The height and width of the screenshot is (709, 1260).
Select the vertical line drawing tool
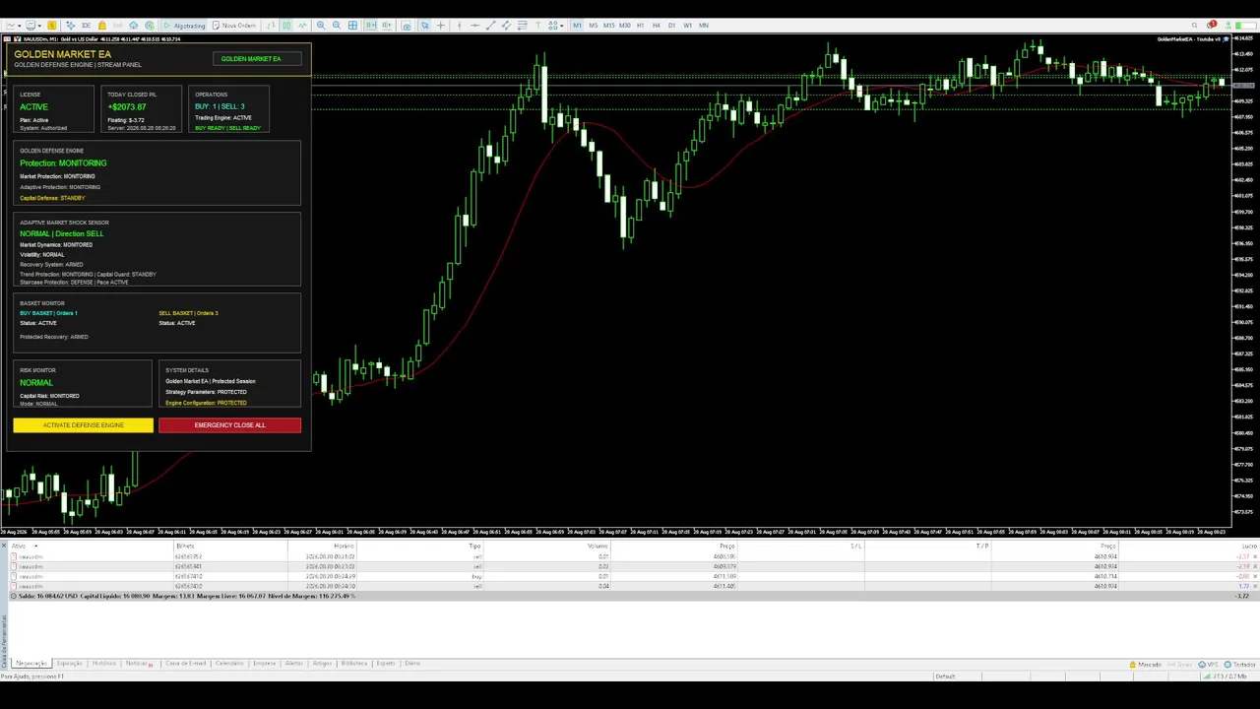click(x=459, y=26)
